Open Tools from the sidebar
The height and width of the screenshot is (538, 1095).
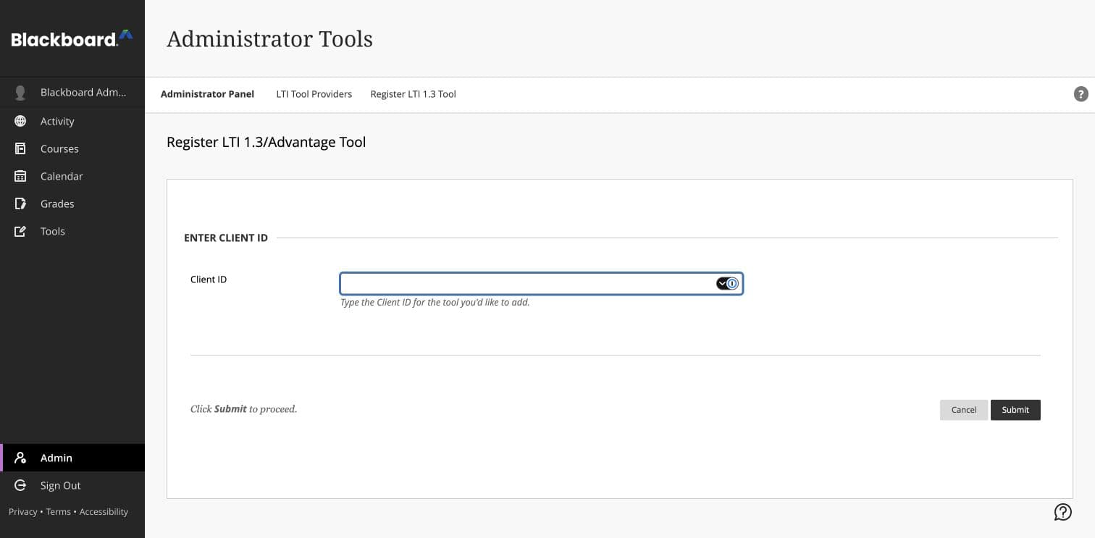click(x=72, y=231)
